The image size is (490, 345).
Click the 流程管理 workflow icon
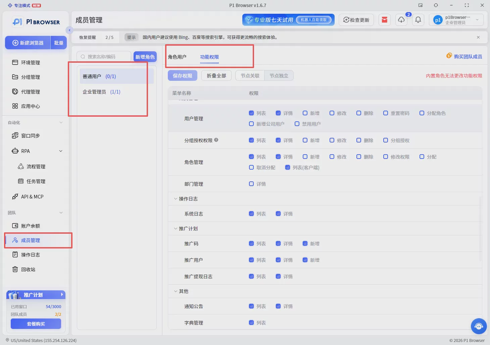(x=21, y=166)
